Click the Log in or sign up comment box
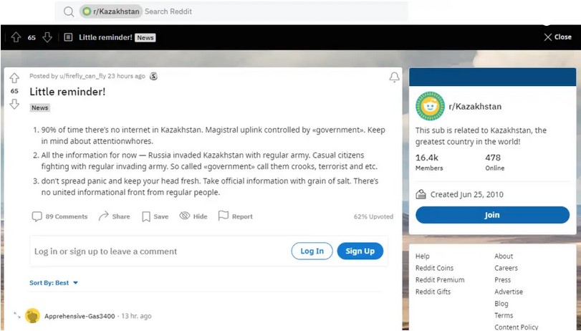Screen dimensions: 581x331 [x=209, y=251]
